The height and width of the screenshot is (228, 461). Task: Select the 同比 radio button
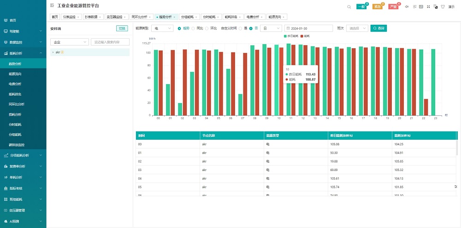click(194, 28)
